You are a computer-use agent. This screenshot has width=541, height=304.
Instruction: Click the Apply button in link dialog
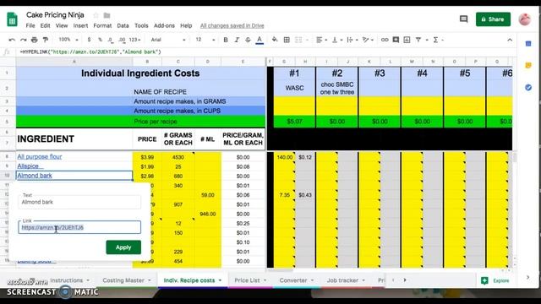(123, 247)
